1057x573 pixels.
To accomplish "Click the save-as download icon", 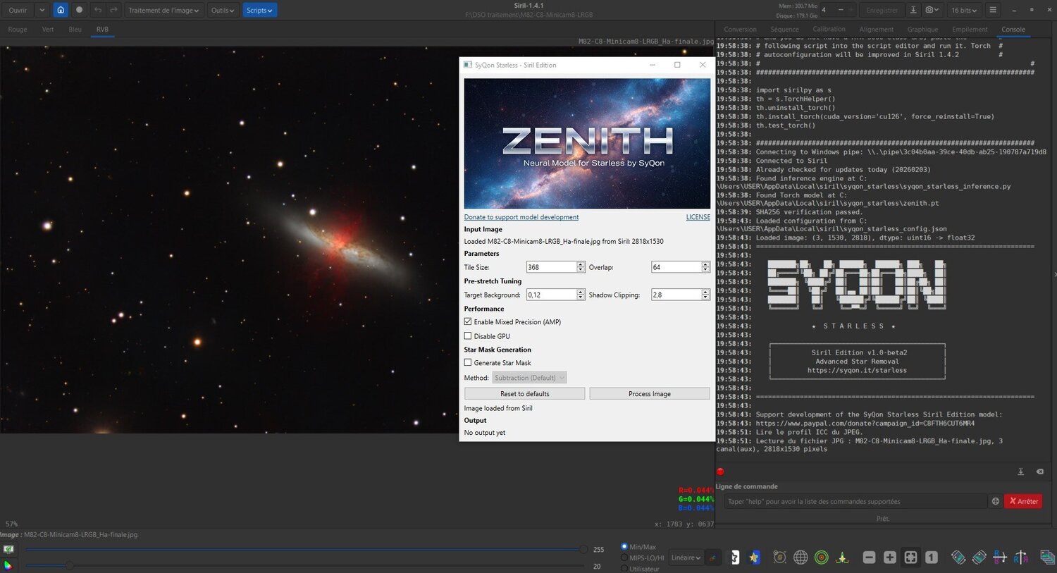I will (913, 10).
